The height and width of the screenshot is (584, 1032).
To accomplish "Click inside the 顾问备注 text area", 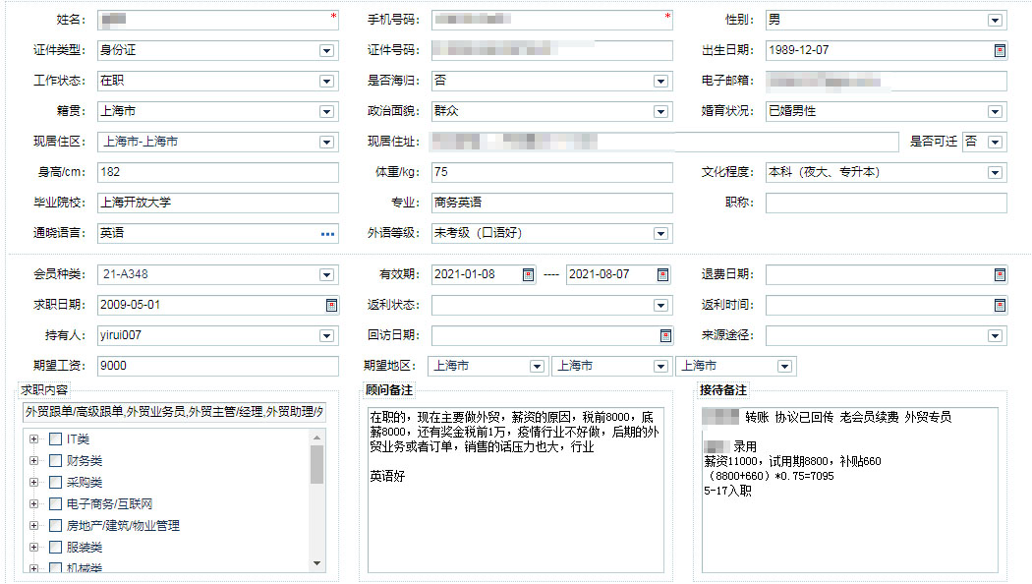I will click(515, 490).
